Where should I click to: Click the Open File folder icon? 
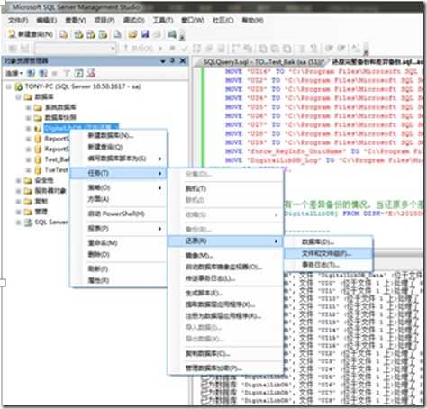[x=132, y=34]
